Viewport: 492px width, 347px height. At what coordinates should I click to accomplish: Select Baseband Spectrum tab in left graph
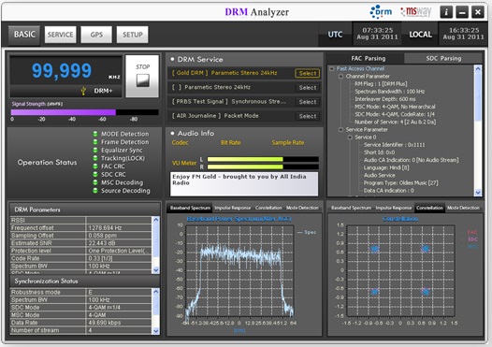click(x=190, y=208)
